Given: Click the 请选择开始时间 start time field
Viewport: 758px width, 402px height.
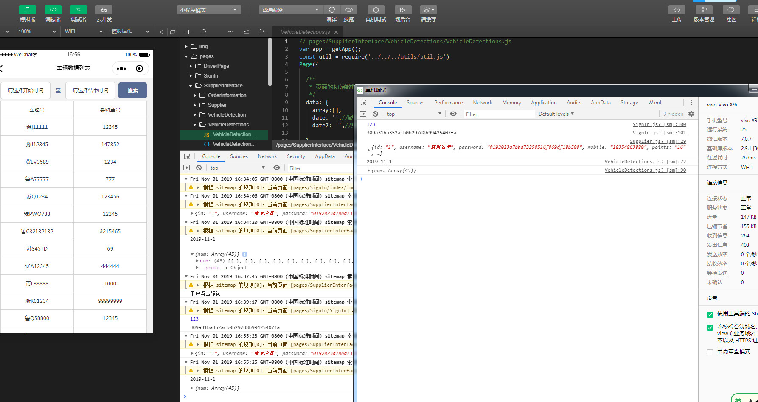Looking at the screenshot, I should click(x=25, y=90).
